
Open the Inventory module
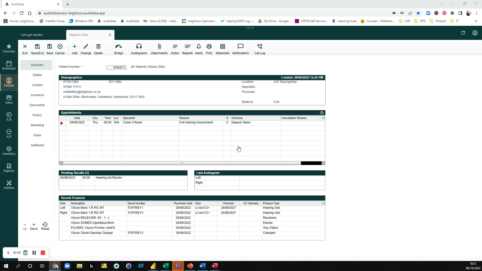coord(9,151)
